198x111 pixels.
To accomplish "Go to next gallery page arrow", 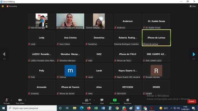I will point(194,54).
